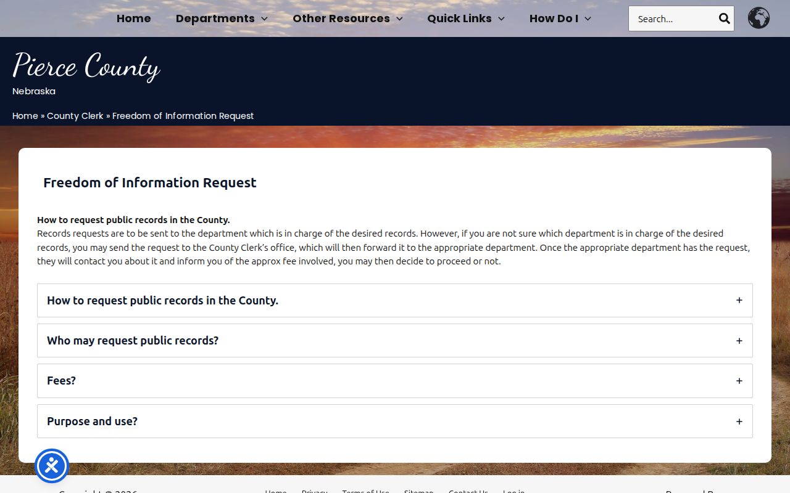The image size is (790, 493).
Task: Expand plus icon for Fees? section
Action: [x=739, y=381]
